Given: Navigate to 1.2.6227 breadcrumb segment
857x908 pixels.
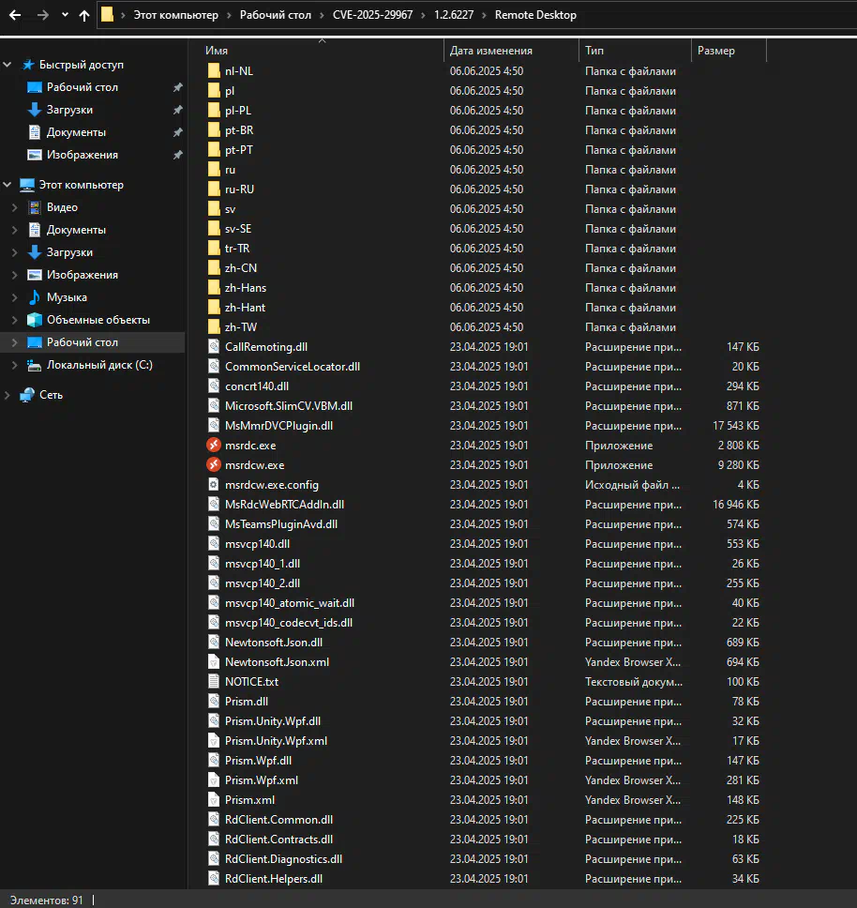Looking at the screenshot, I should (454, 15).
